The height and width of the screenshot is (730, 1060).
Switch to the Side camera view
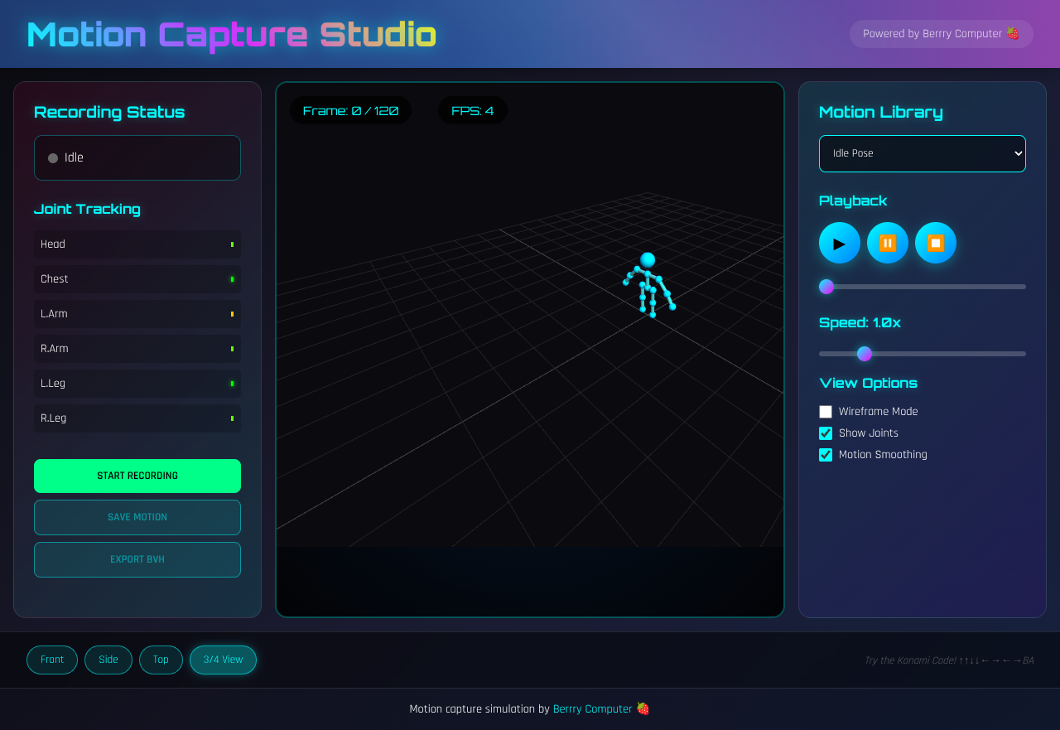click(x=108, y=660)
